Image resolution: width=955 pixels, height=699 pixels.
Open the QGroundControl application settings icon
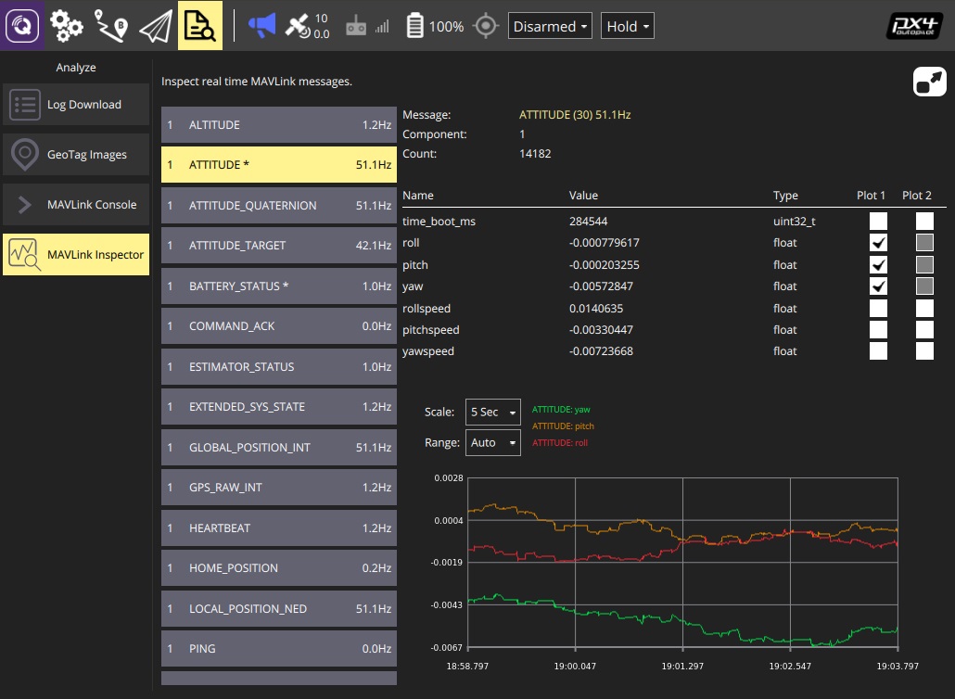coord(20,26)
